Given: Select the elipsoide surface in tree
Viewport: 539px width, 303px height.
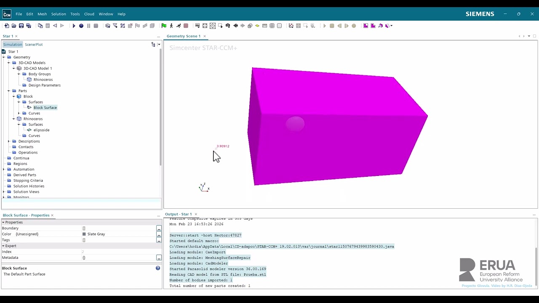Looking at the screenshot, I should 41,130.
